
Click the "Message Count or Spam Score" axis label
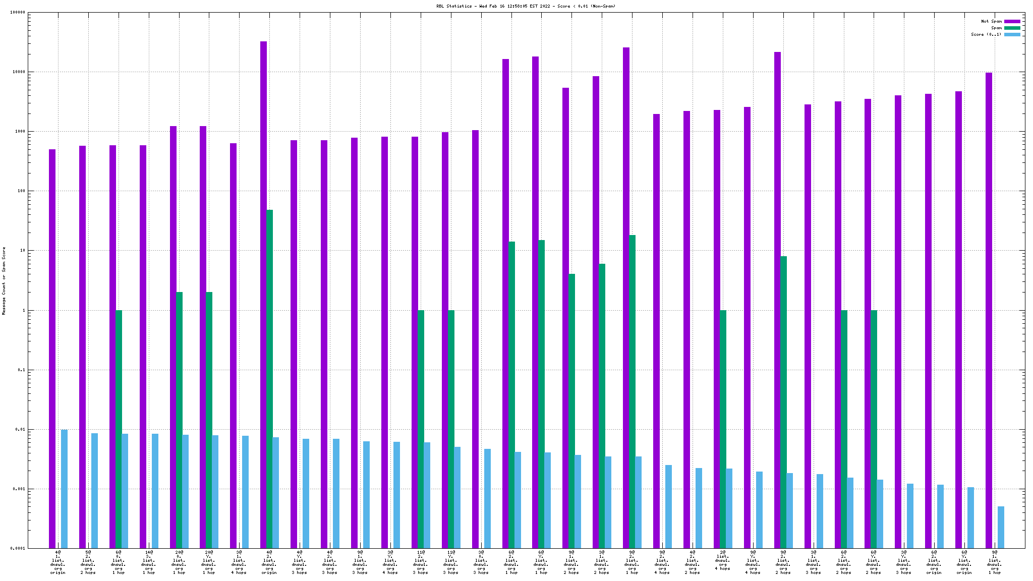pyautogui.click(x=4, y=280)
